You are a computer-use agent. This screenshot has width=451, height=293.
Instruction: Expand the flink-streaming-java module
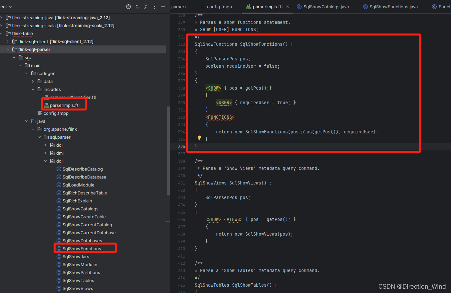pyautogui.click(x=1, y=18)
